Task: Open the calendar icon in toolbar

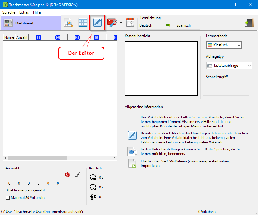Action: [130, 23]
